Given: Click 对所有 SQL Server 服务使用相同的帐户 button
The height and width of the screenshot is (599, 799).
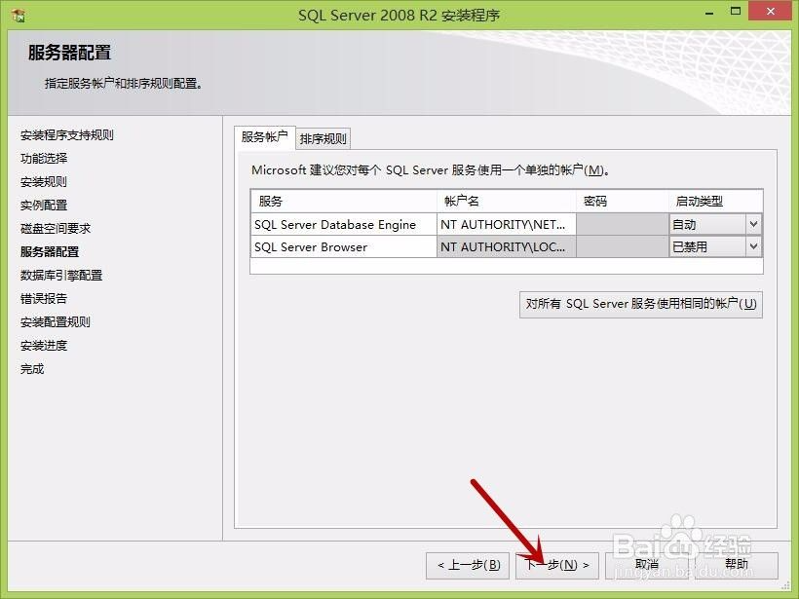Looking at the screenshot, I should [x=640, y=304].
